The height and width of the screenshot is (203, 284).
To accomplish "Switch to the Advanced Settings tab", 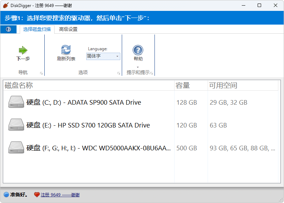I will (x=68, y=30).
